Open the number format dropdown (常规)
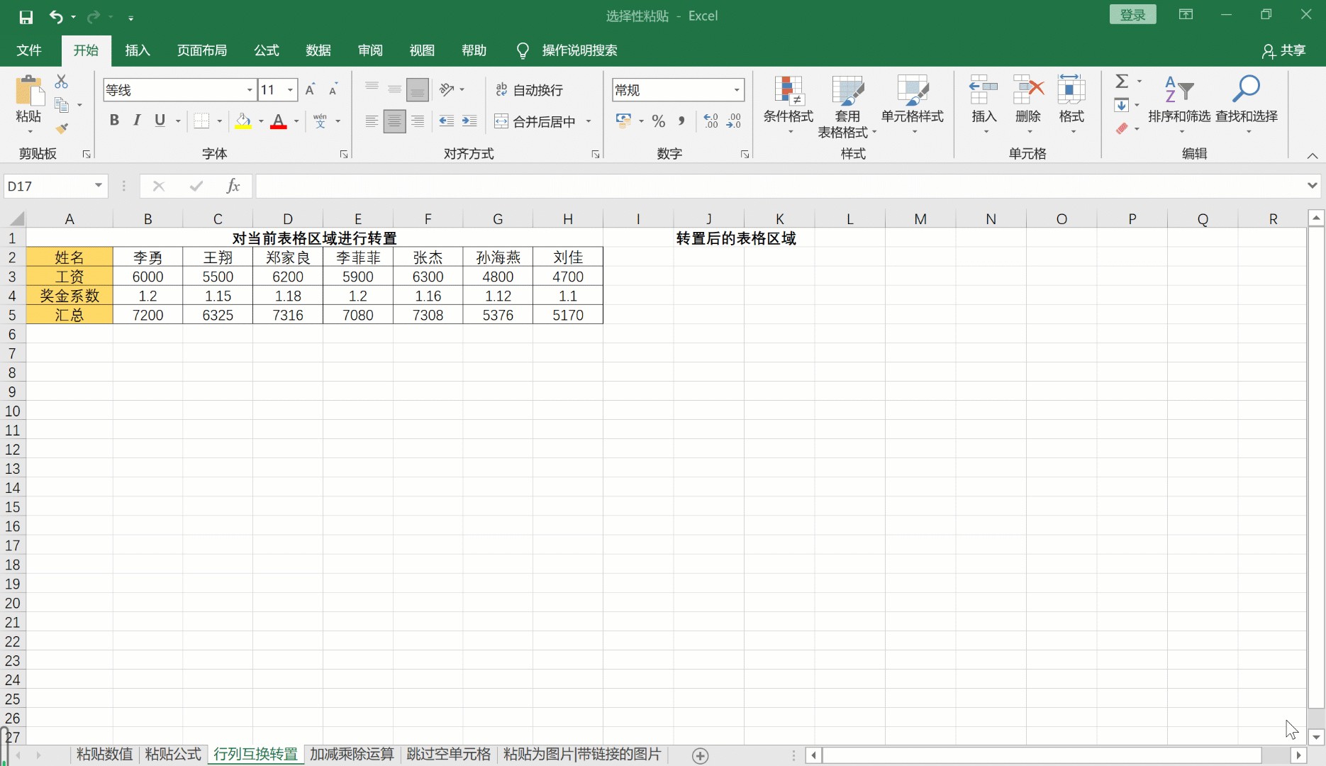The width and height of the screenshot is (1326, 766). coord(737,90)
